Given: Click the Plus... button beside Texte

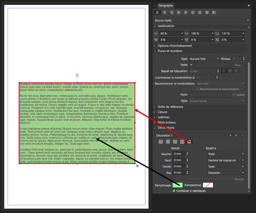Looking at the screenshot, I should tap(238, 65).
